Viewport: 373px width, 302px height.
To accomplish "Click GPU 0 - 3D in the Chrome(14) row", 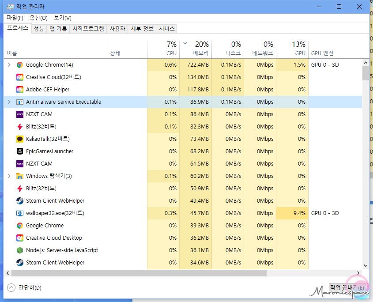I will click(325, 65).
